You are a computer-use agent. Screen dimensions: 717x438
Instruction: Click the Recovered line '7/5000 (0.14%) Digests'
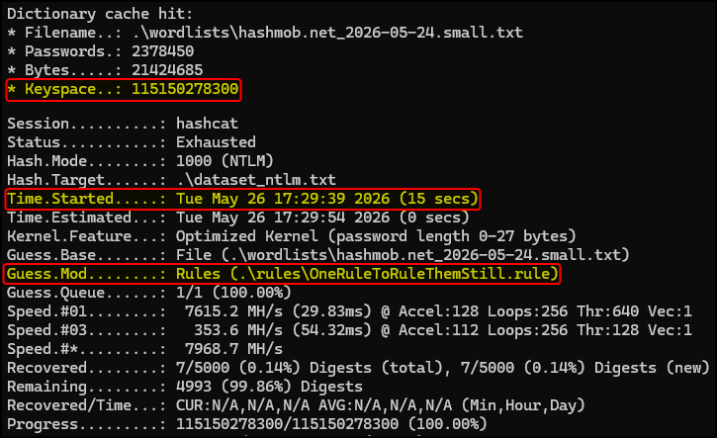coord(358,368)
